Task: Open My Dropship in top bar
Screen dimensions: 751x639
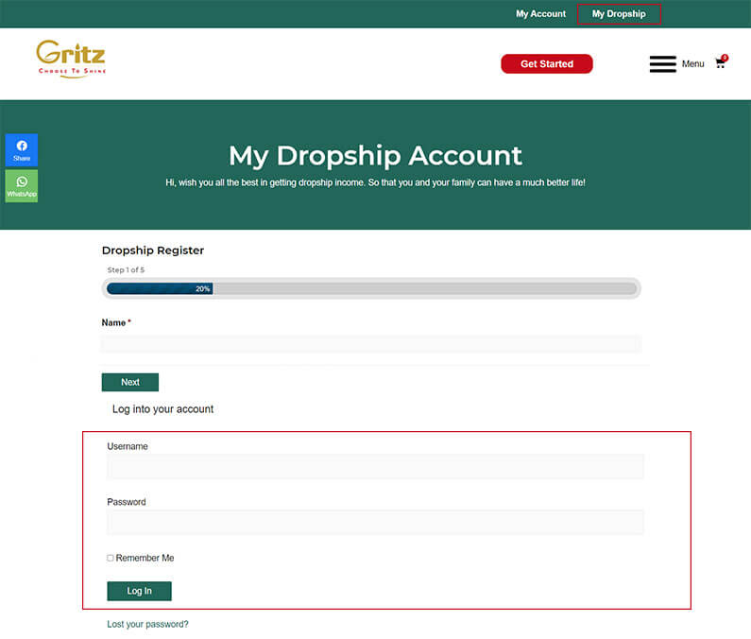Action: coord(619,14)
